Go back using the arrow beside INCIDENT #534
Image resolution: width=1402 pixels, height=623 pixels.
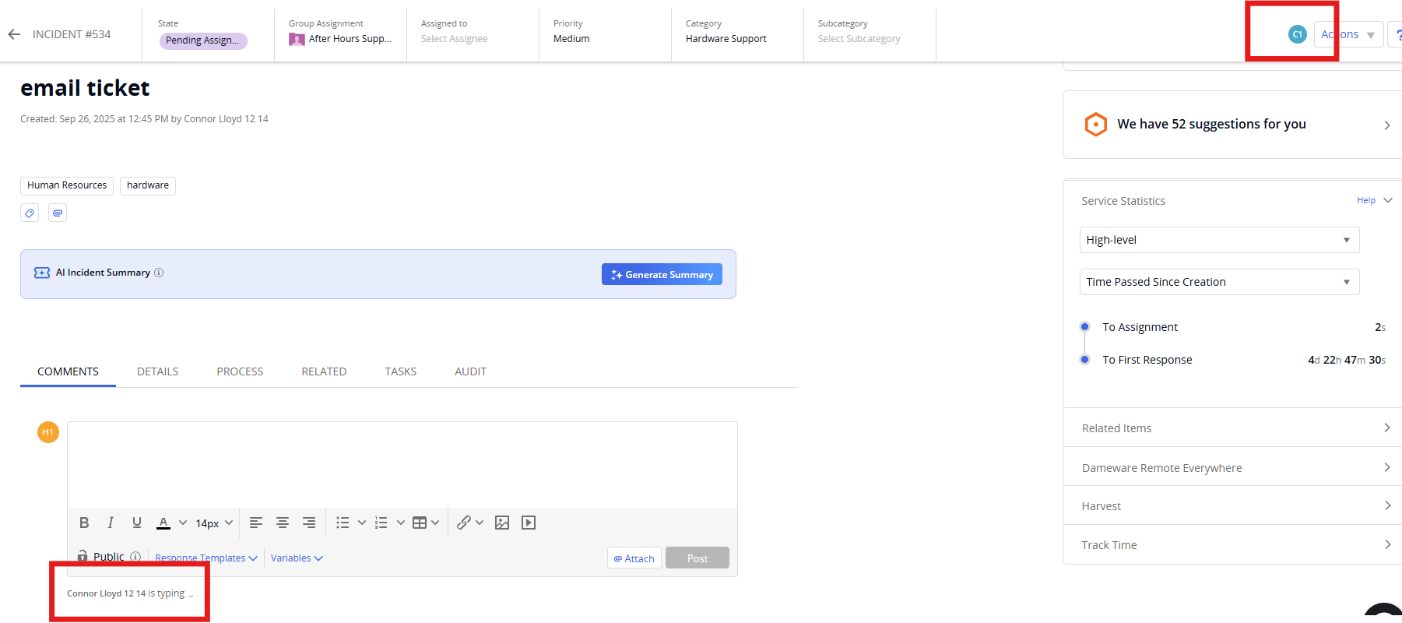14,34
